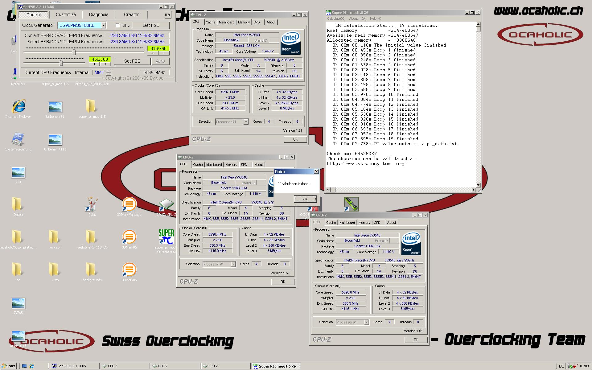Click OK in the bottom-right CPU-Z window
The height and width of the screenshot is (370, 592).
coord(416,340)
